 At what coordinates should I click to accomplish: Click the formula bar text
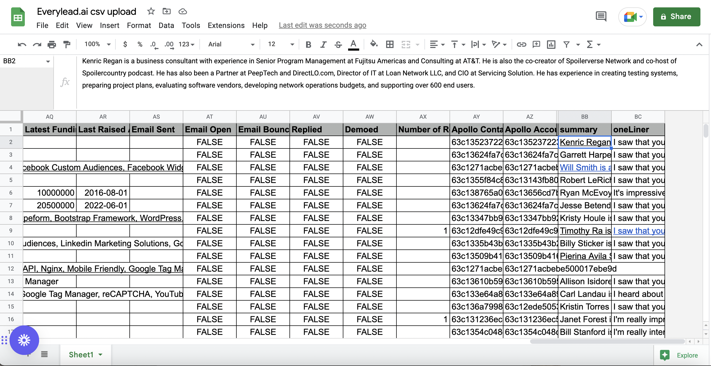380,73
